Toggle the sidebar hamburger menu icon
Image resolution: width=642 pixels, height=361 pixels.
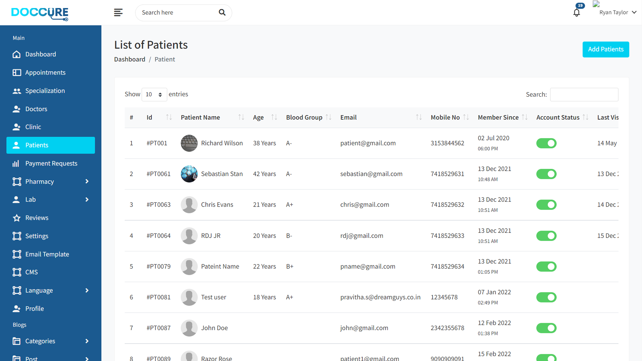[x=118, y=13]
